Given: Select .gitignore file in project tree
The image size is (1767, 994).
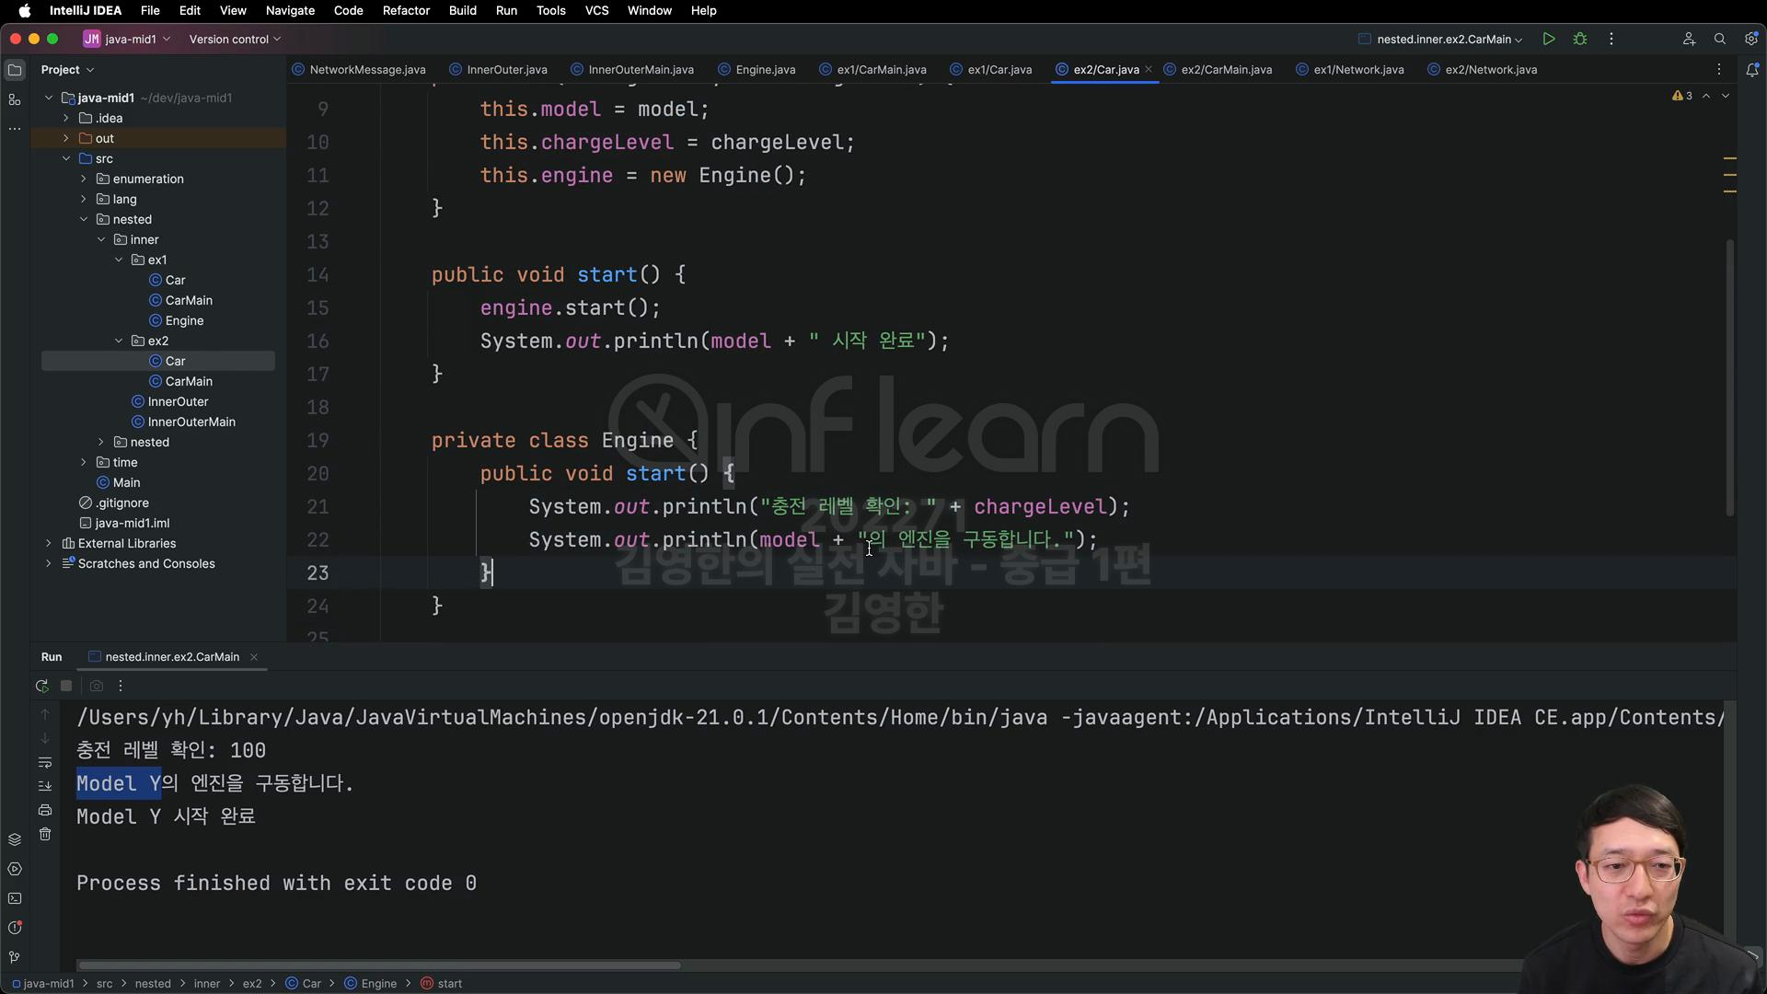Looking at the screenshot, I should [121, 503].
